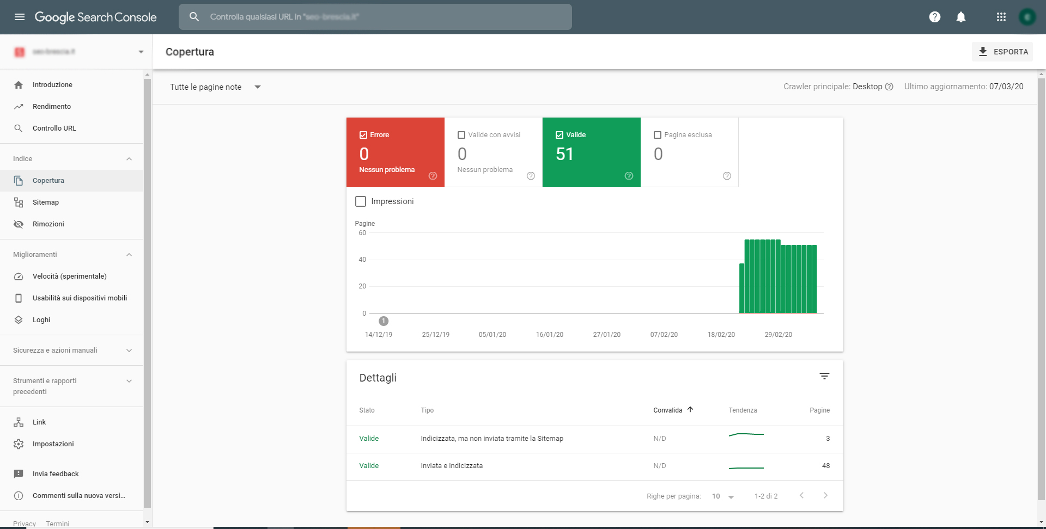The image size is (1046, 529).
Task: Sort by the Convalida column
Action: 673,410
